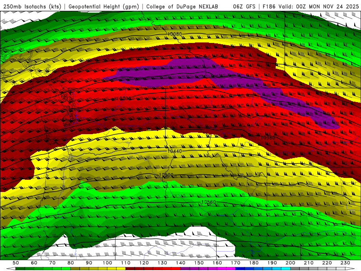The height and width of the screenshot is (271, 361).
Task: Click the 90 value on the color scale
Action: (x=89, y=263)
